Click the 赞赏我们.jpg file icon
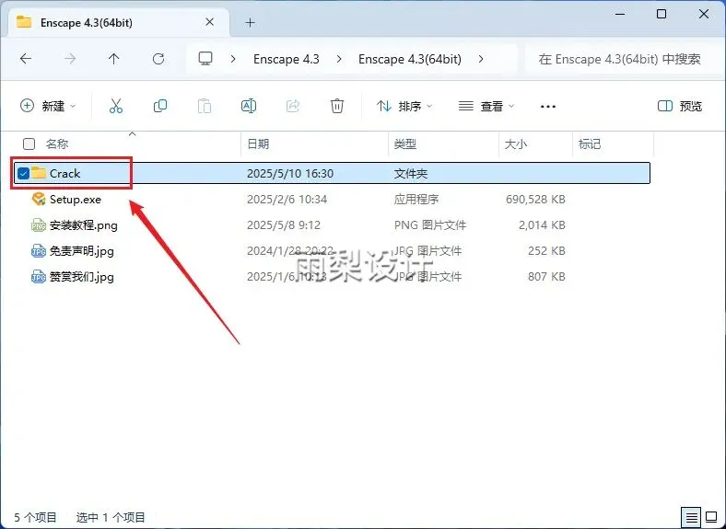The width and height of the screenshot is (726, 529). coord(39,277)
